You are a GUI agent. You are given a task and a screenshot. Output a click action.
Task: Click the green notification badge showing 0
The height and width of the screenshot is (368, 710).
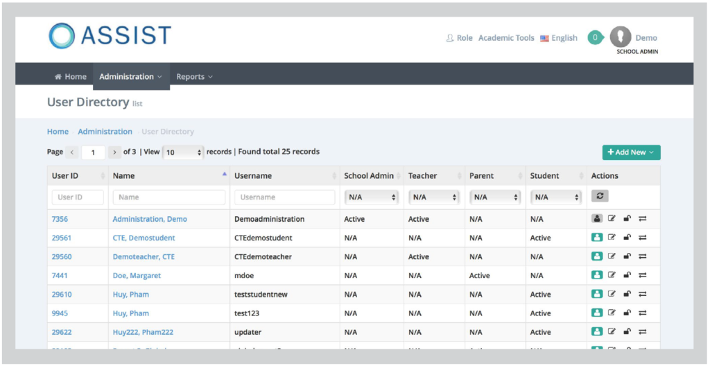click(x=596, y=37)
